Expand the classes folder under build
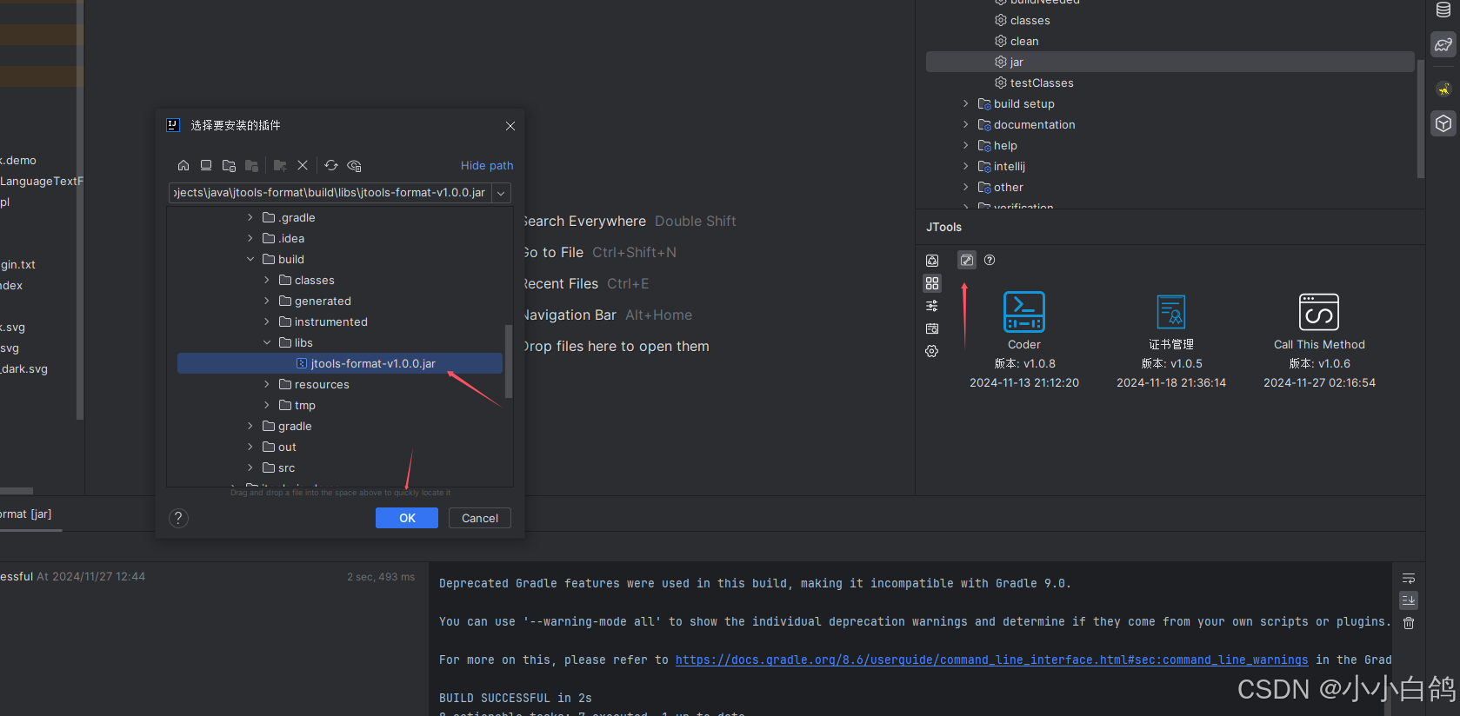The height and width of the screenshot is (716, 1460). pos(267,280)
